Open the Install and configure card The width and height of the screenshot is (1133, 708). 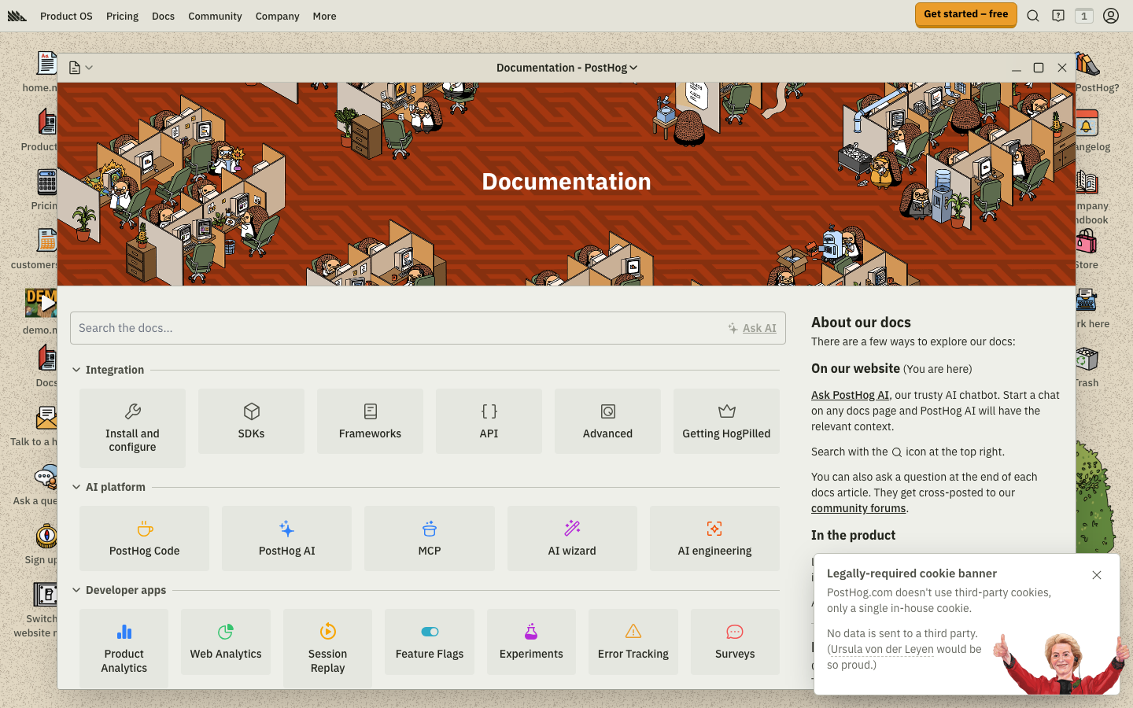pyautogui.click(x=132, y=428)
